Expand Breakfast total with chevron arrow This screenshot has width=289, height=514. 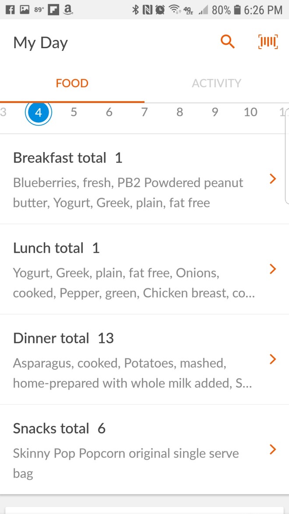pyautogui.click(x=273, y=179)
